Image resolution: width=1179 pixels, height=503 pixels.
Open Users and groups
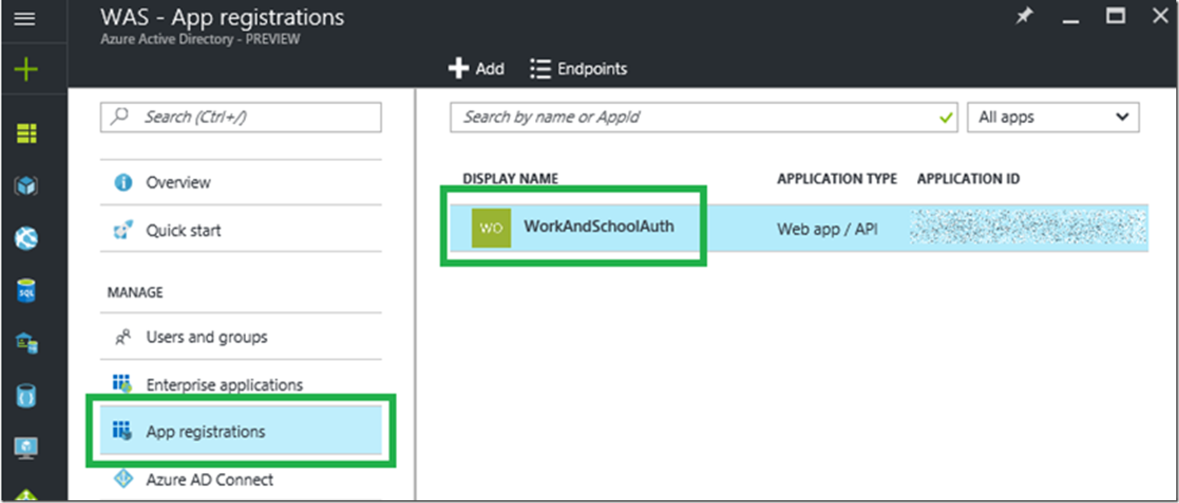pyautogui.click(x=241, y=336)
